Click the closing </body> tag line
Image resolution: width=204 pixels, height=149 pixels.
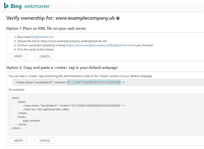[x=22, y=124]
